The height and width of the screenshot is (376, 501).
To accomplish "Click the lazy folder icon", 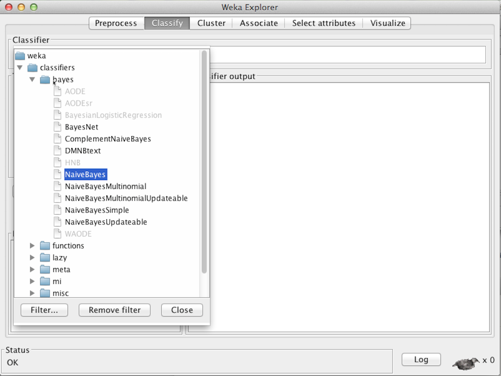I will (45, 257).
